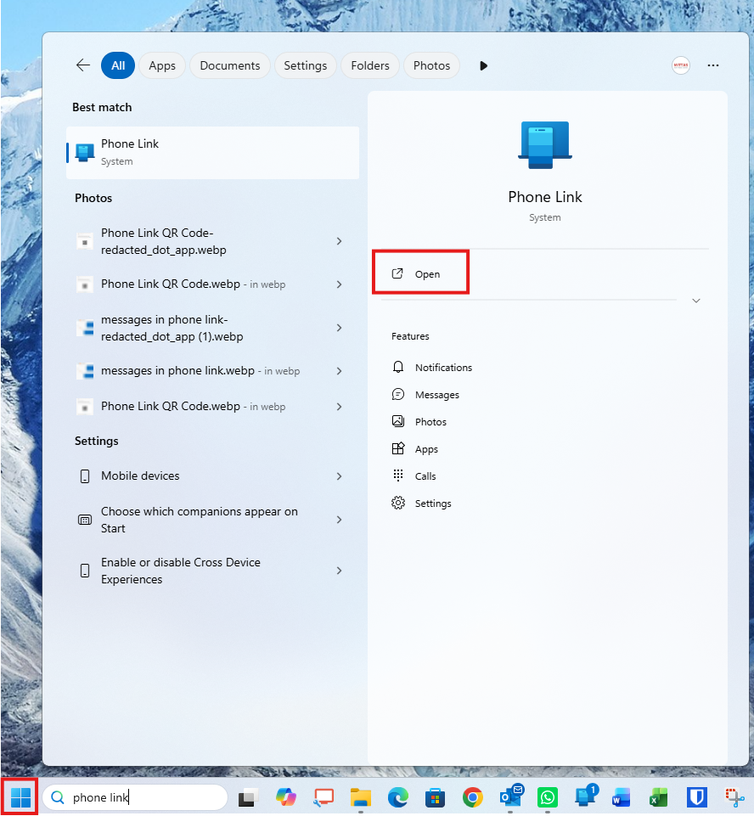The image size is (754, 816).
Task: Switch to the Apps filter tab
Action: [x=162, y=65]
